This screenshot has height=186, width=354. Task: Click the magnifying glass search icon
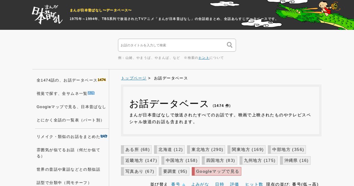pyautogui.click(x=230, y=45)
